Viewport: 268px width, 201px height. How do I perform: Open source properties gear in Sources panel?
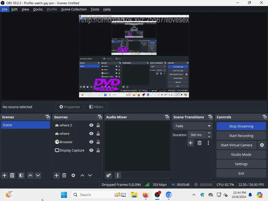(73, 175)
